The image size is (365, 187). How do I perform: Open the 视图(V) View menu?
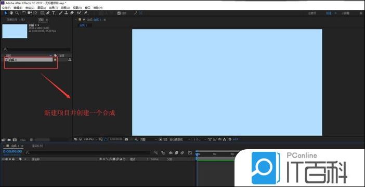[x=77, y=8]
